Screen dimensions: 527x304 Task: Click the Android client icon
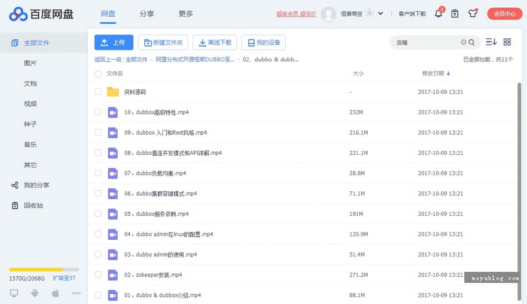(x=34, y=293)
